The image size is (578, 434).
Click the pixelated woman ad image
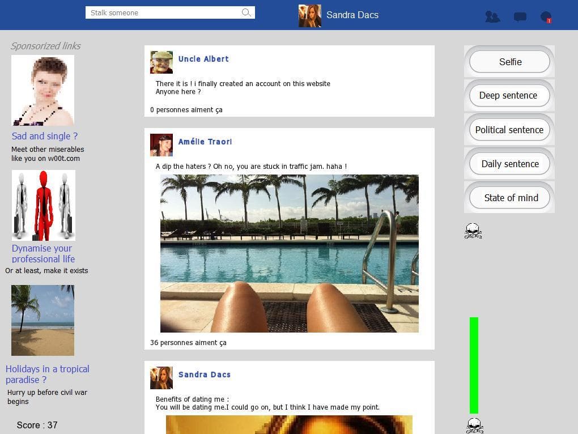[42, 90]
